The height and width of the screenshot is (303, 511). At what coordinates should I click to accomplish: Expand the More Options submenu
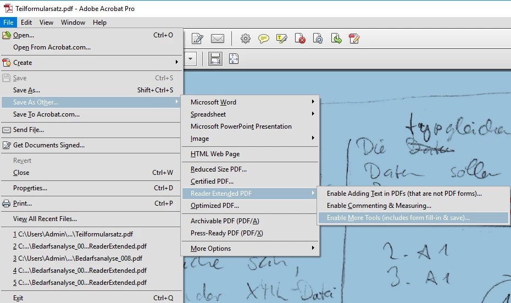click(x=250, y=249)
